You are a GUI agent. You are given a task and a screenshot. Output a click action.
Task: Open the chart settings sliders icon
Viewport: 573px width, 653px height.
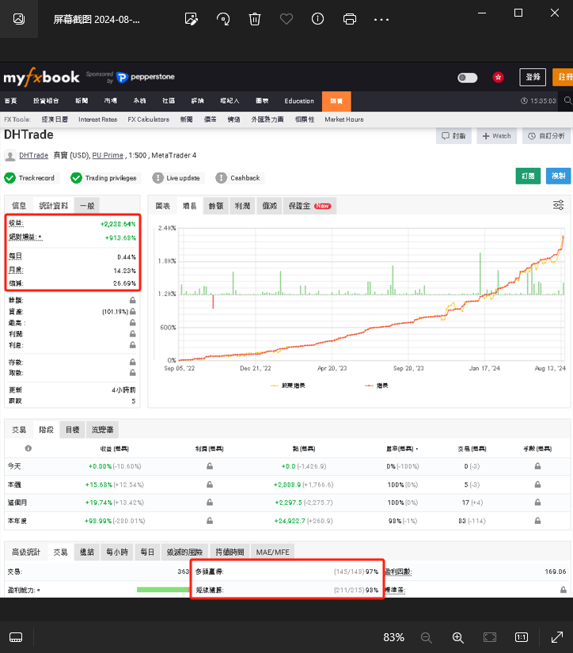coord(559,205)
